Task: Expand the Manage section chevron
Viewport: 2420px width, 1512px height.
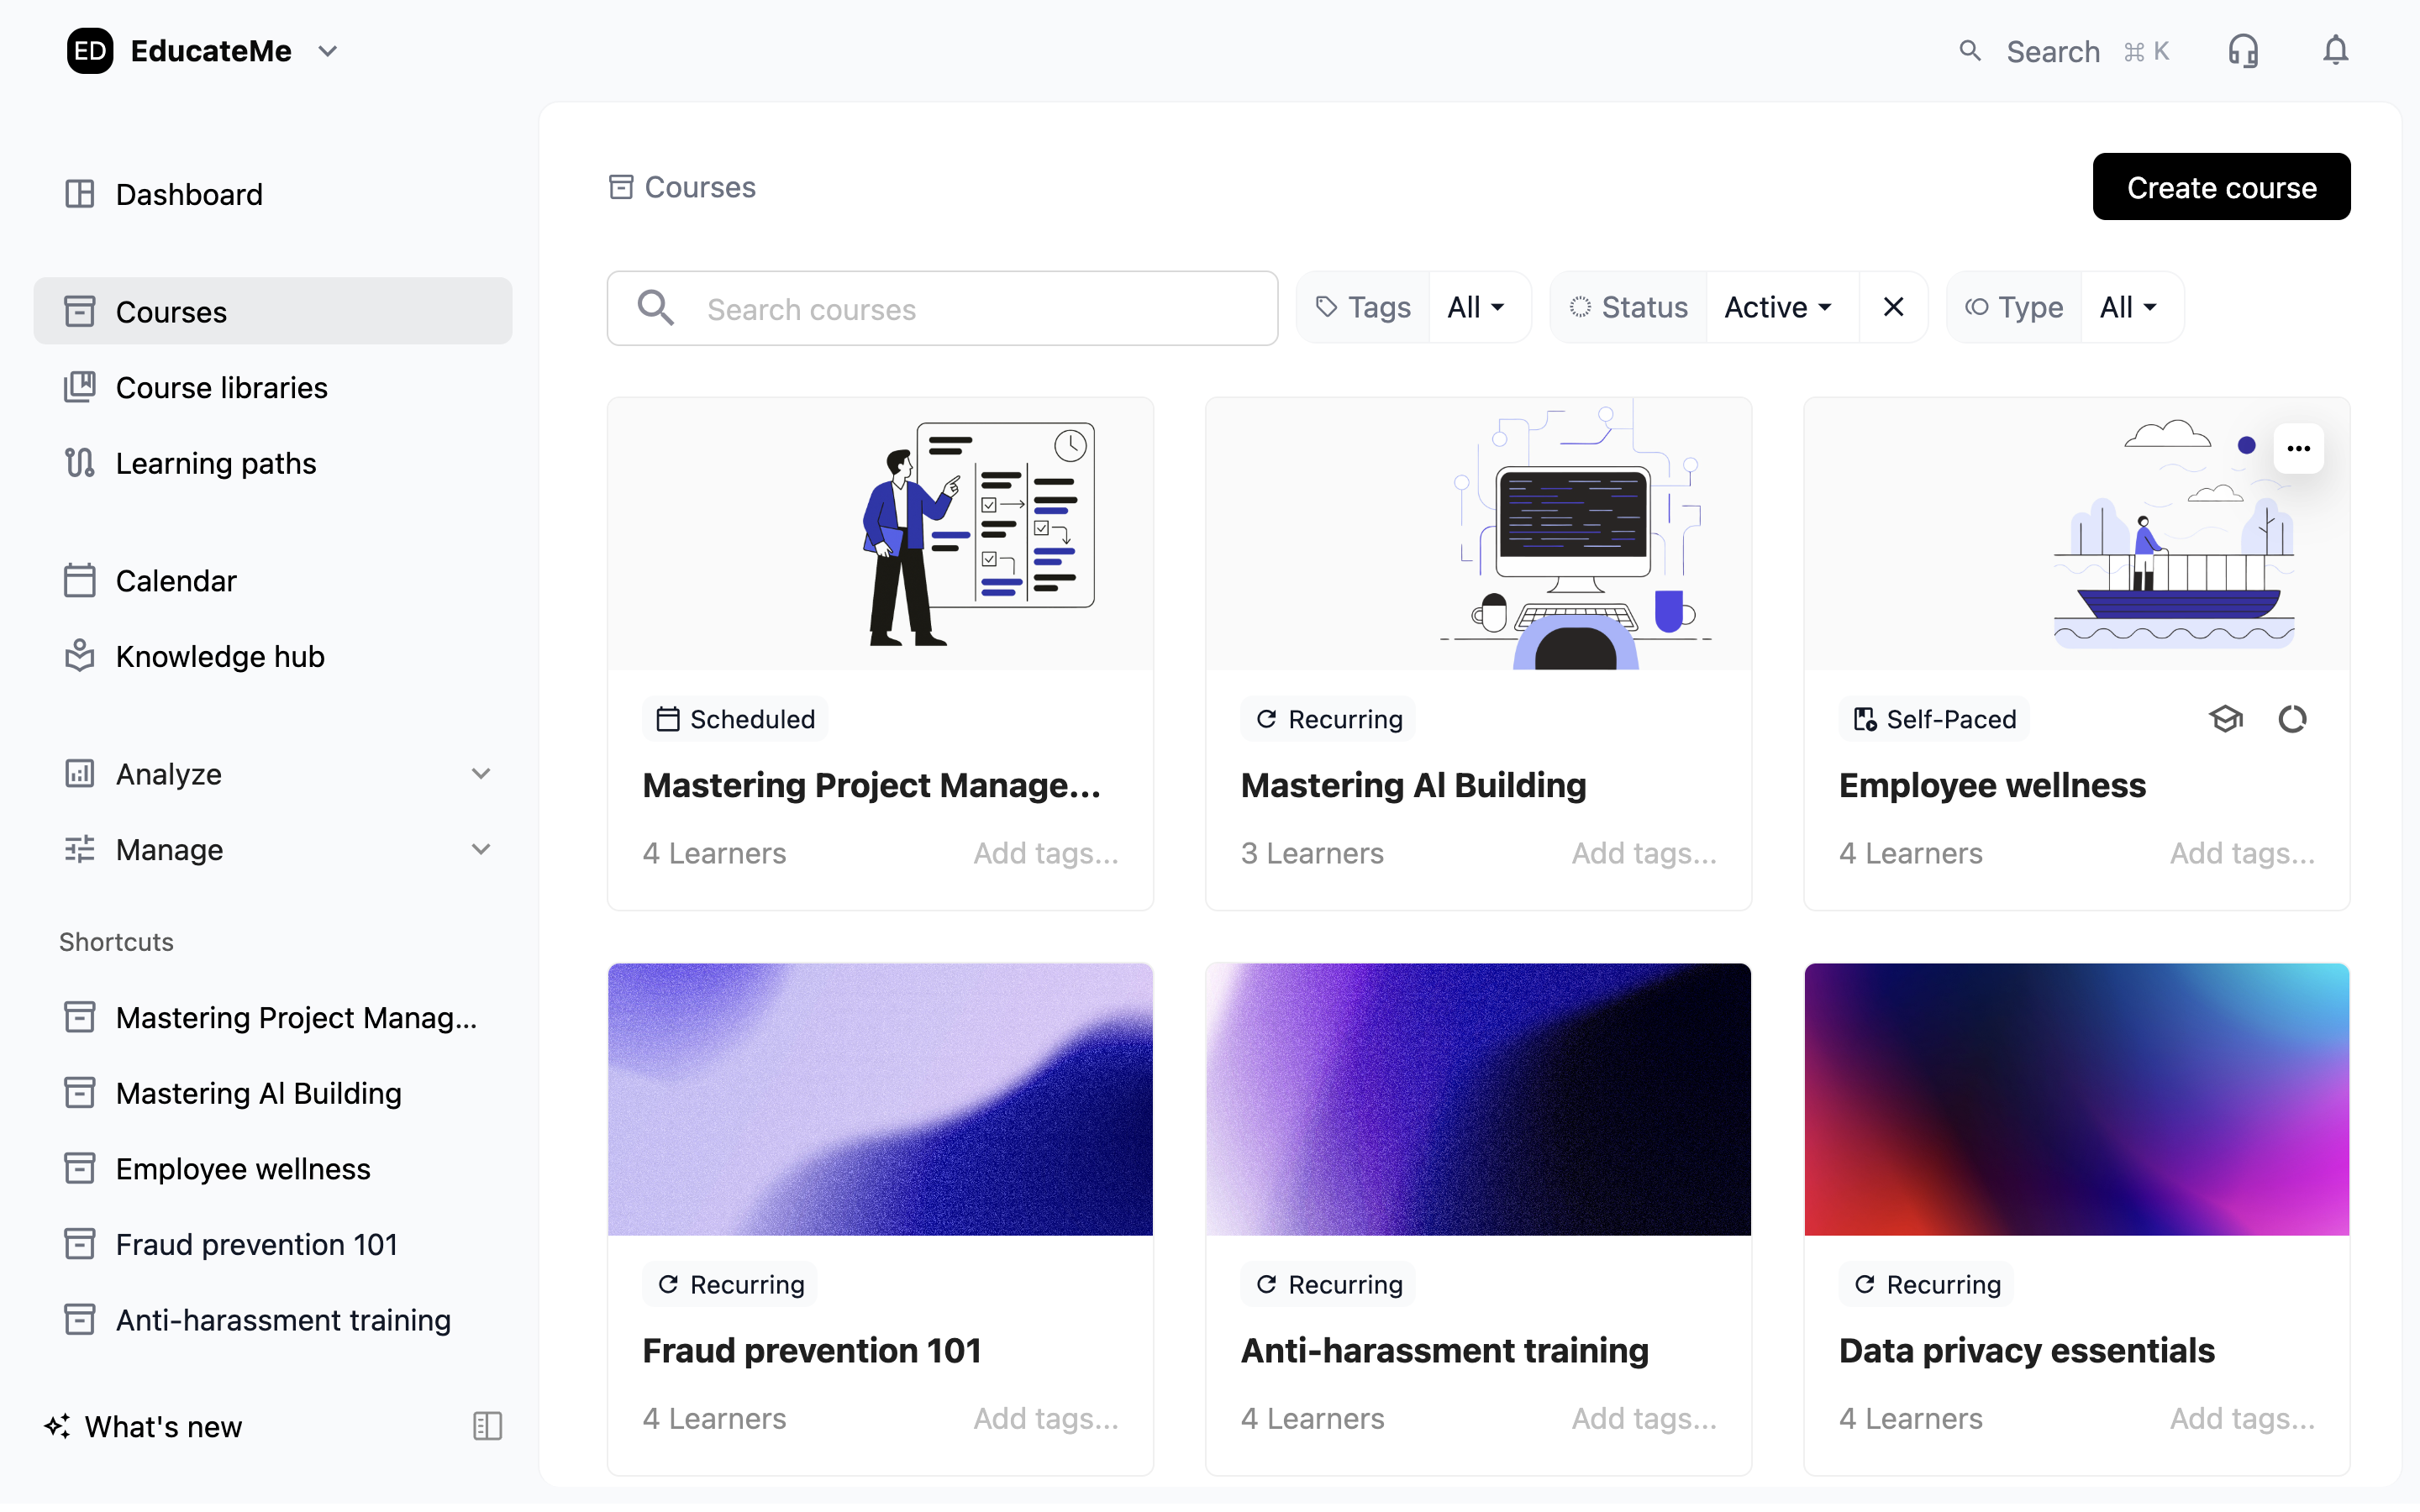Action: pos(481,850)
